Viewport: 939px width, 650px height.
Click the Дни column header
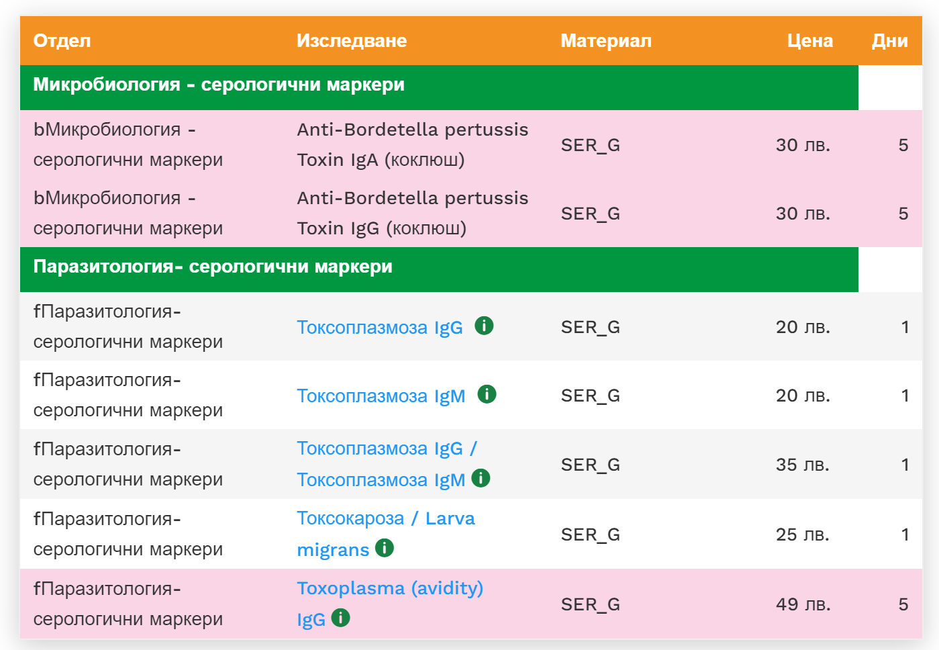(889, 41)
